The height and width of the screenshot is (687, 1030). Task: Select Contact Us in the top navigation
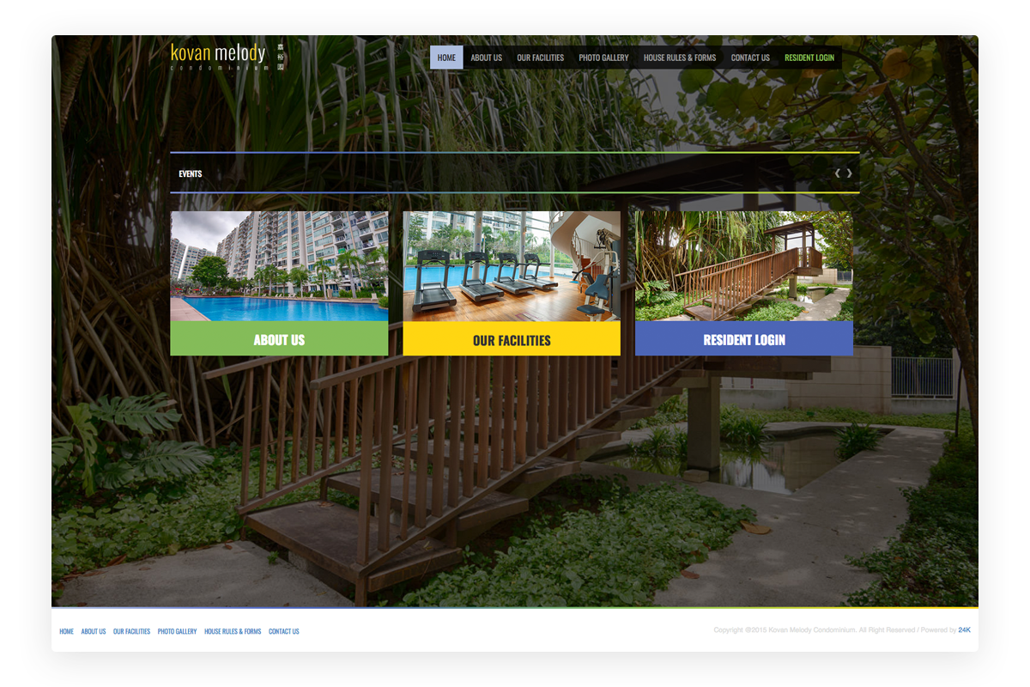point(750,58)
